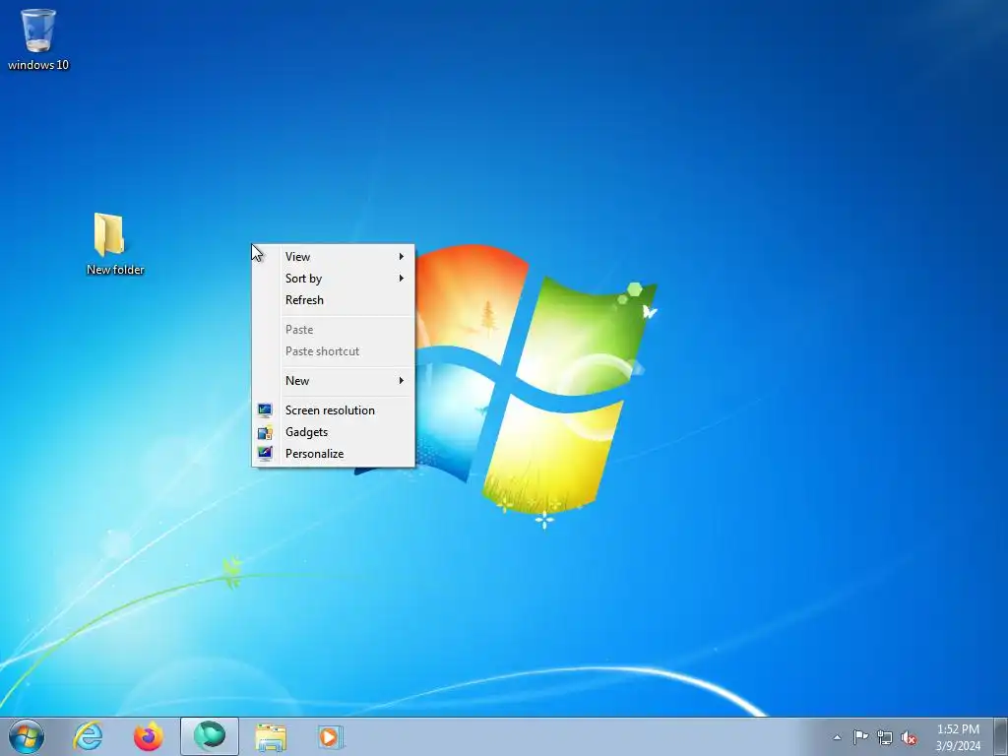Click the arrow beside New
1008x756 pixels.
pos(402,381)
